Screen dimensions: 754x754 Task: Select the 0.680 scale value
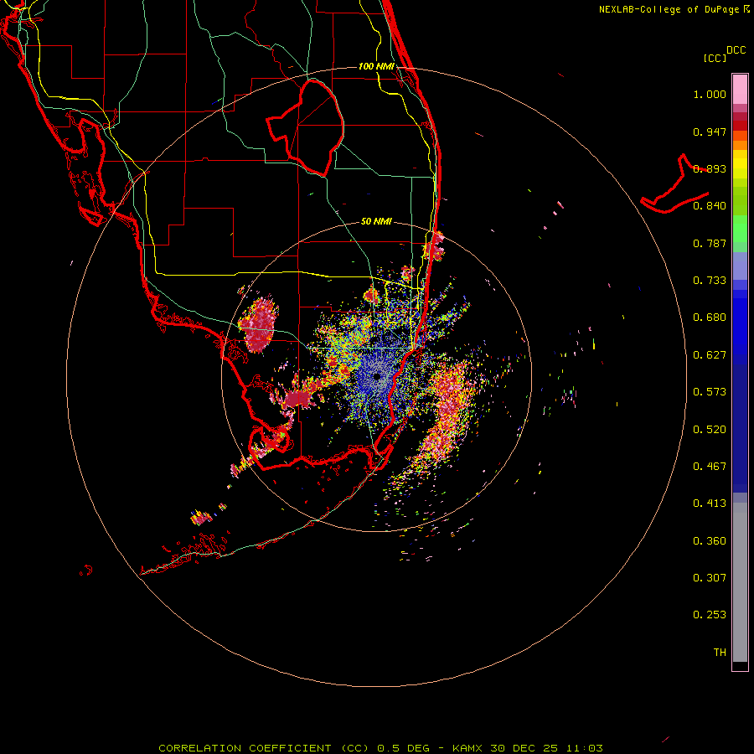(x=710, y=318)
